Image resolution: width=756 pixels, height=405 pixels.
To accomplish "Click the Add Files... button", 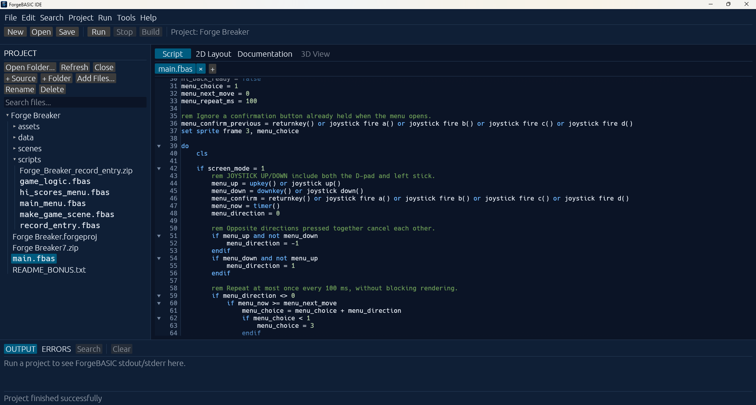I will pyautogui.click(x=96, y=78).
